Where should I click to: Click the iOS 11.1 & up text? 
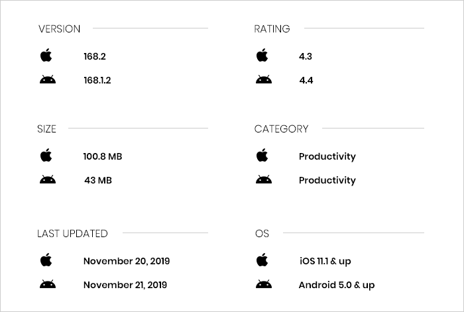pos(325,261)
